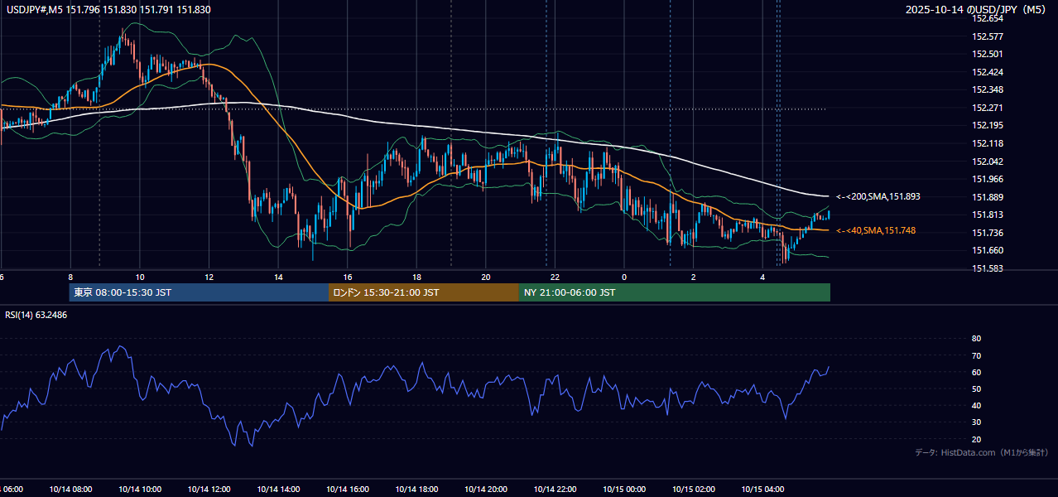The image size is (1058, 497).
Task: Click hour label 4 above the NY session bar
Action: 762,277
